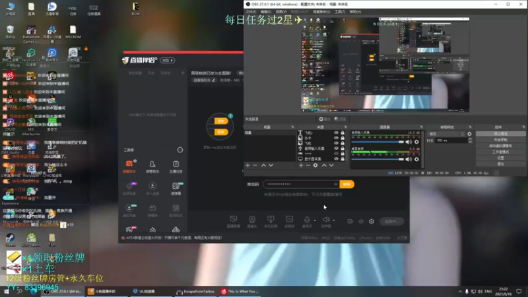Open notification center in system tray
Viewport: 528px width, 297px height.
coord(519,291)
